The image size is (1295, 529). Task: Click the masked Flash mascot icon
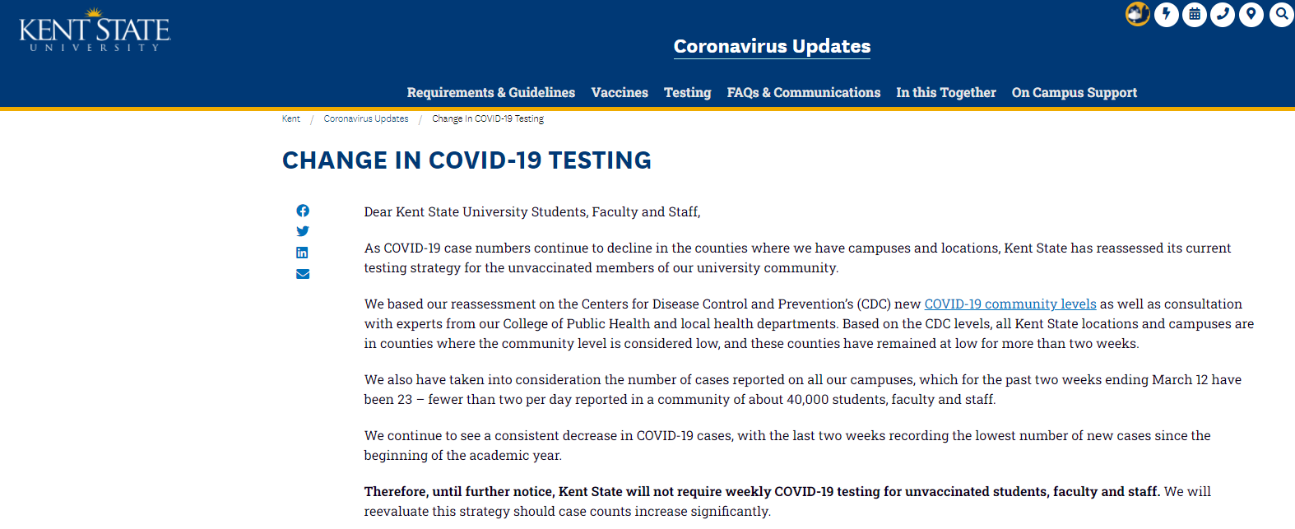[1138, 14]
